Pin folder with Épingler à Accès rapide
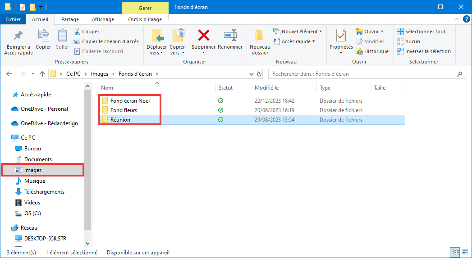The height and width of the screenshot is (258, 472). [x=18, y=42]
